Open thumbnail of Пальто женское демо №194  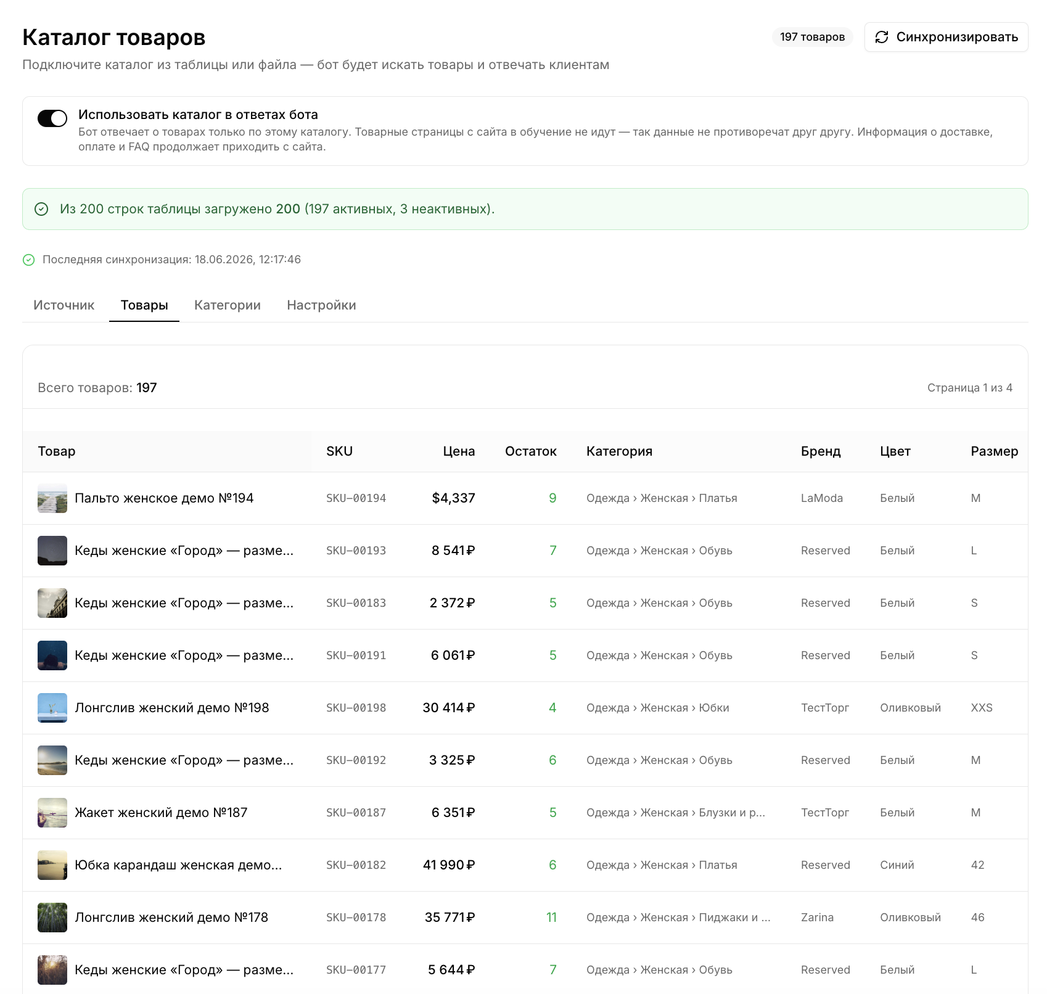52,498
